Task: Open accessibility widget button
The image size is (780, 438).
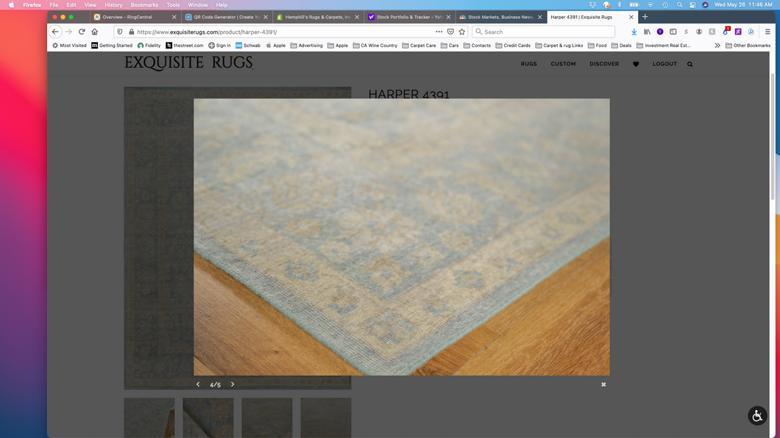Action: (x=757, y=416)
